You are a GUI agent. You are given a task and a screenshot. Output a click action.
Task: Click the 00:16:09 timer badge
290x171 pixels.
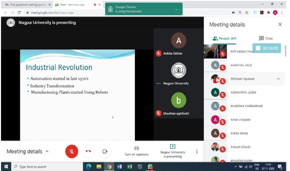click(x=267, y=48)
